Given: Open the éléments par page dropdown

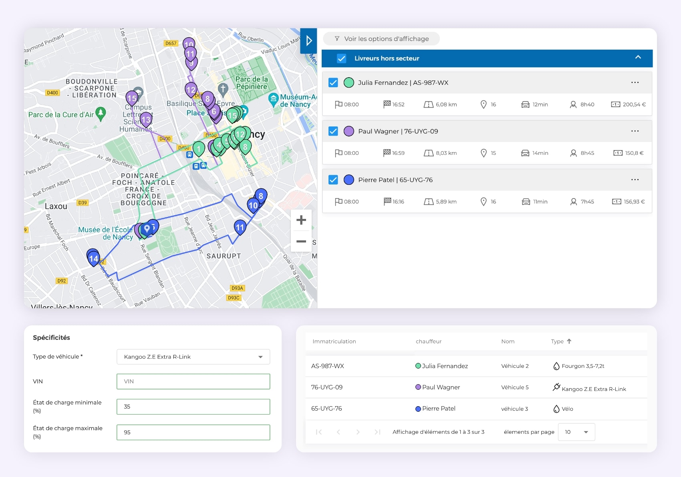Looking at the screenshot, I should click(576, 432).
